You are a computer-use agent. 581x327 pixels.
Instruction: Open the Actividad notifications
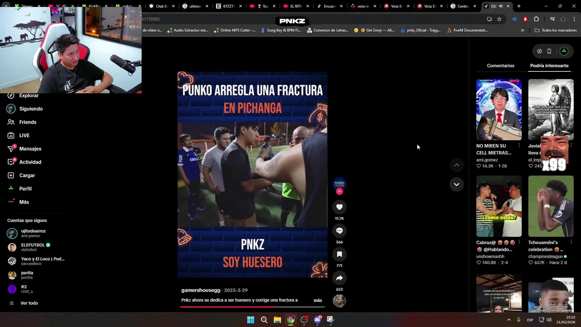[24, 162]
